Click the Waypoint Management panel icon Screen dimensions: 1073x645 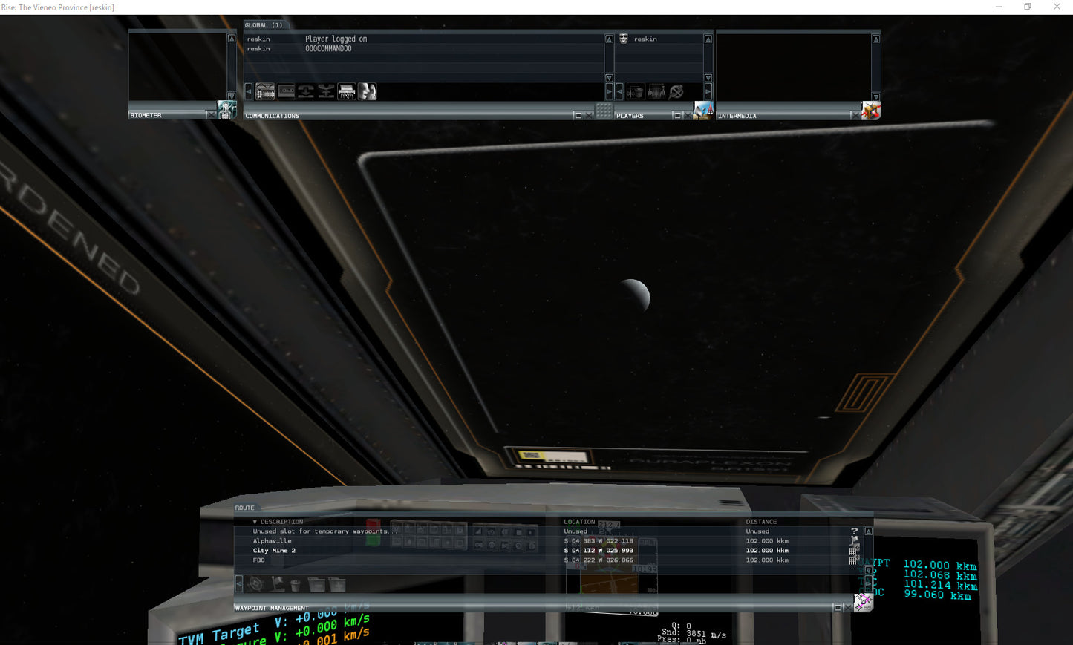click(x=863, y=602)
